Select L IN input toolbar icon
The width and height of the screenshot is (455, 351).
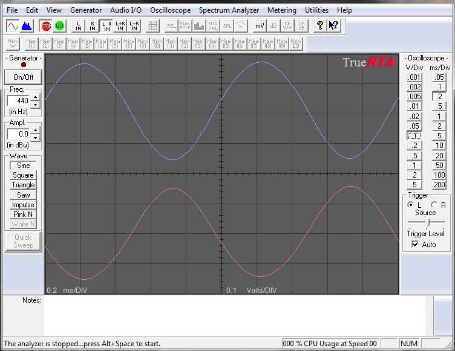click(x=78, y=26)
